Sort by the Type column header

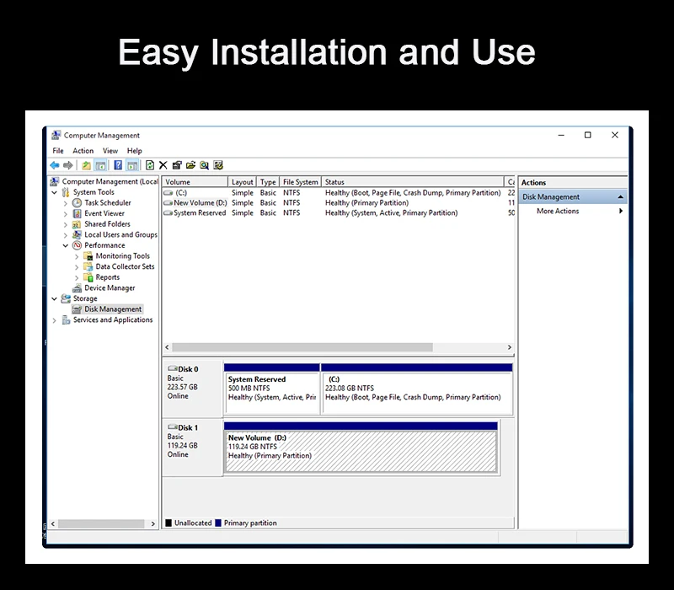pyautogui.click(x=268, y=182)
